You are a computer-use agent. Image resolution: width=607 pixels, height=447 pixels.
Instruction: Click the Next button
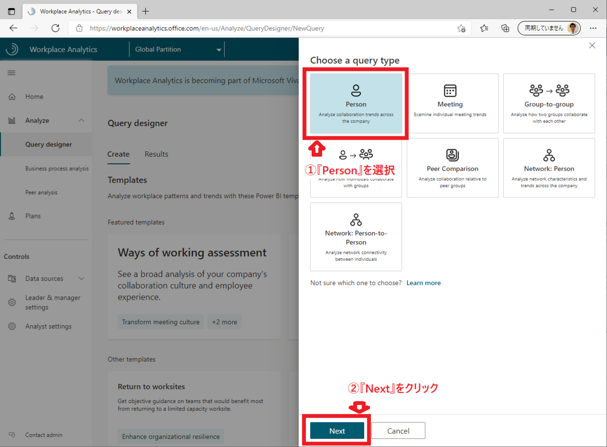[x=337, y=431]
